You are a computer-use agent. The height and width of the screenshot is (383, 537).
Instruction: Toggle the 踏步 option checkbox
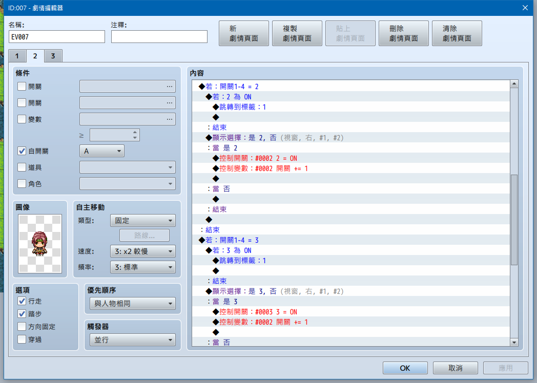22,313
